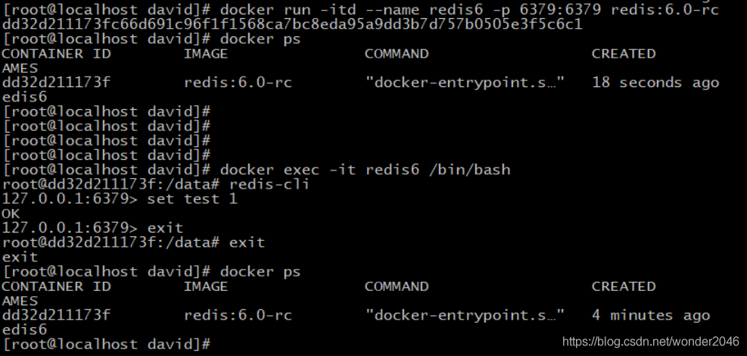Click the long container hash output
Screen dimensions: 747x356
tap(291, 24)
